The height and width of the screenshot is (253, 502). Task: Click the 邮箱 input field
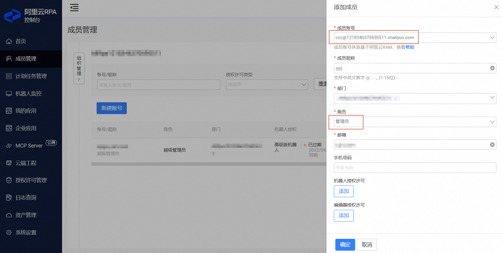(415, 145)
